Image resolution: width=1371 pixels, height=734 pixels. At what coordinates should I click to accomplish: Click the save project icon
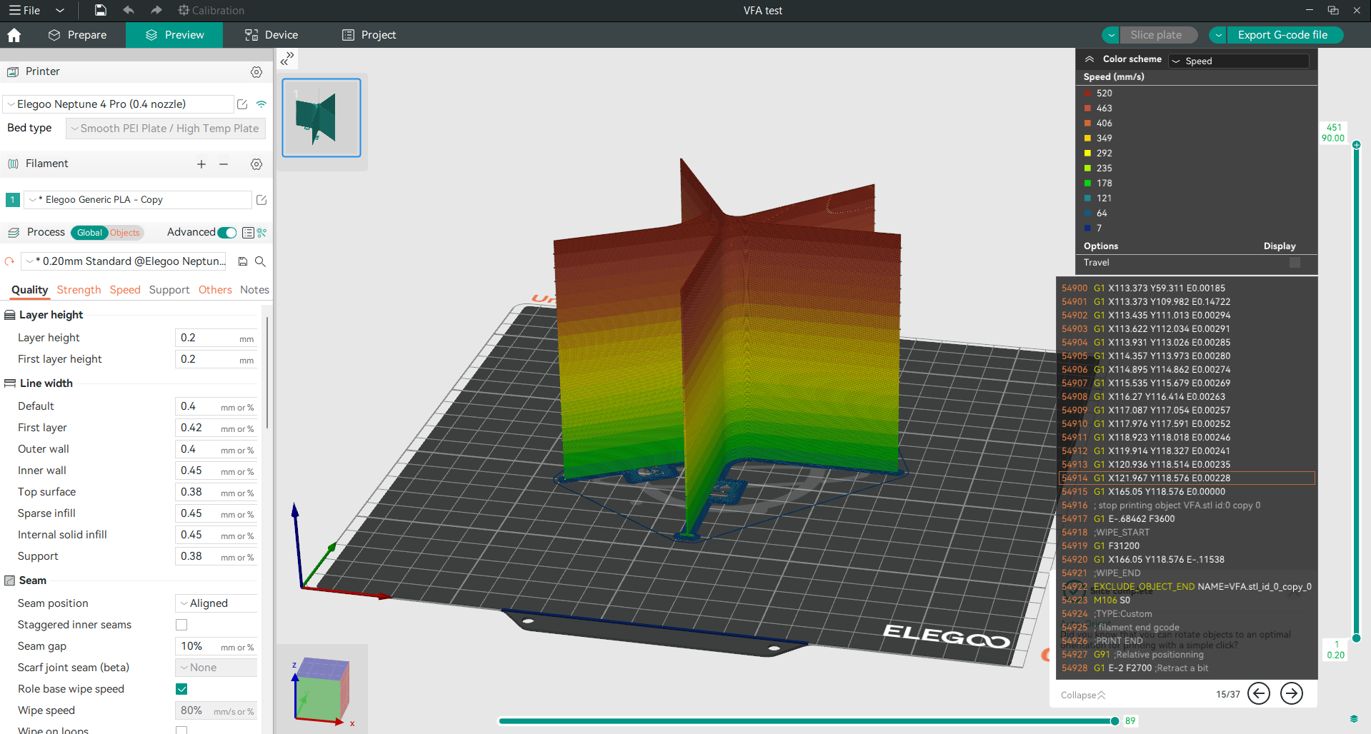(101, 10)
